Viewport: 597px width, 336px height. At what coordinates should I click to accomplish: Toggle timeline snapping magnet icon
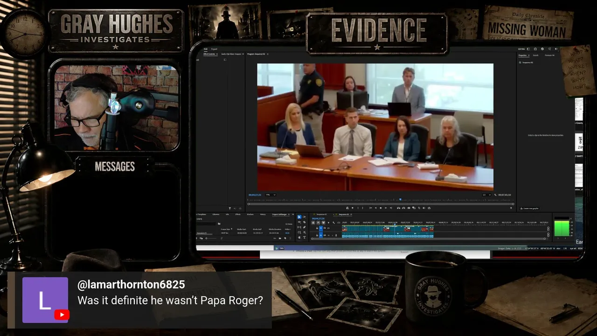click(319, 223)
